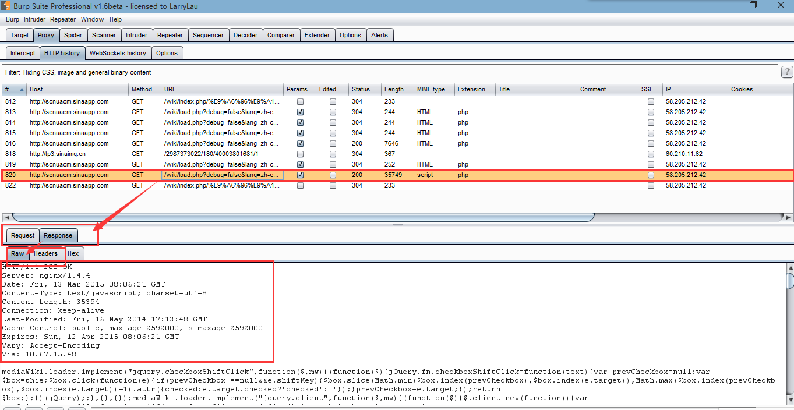This screenshot has height=410, width=794.
Task: Sort by the Status column header
Action: click(365, 89)
